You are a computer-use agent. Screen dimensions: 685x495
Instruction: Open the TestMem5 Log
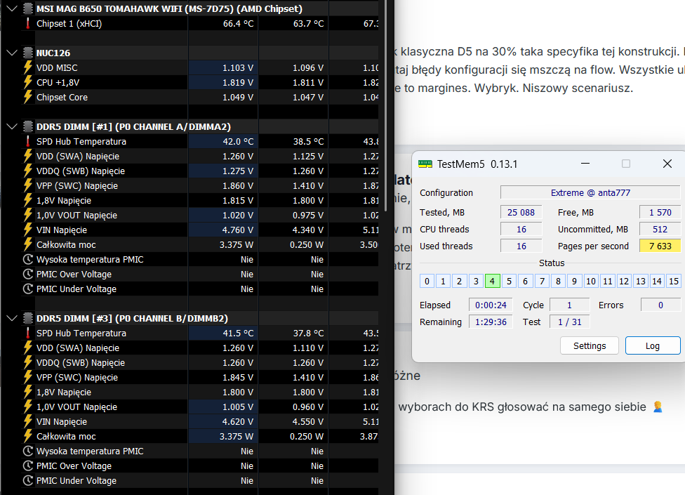[653, 345]
